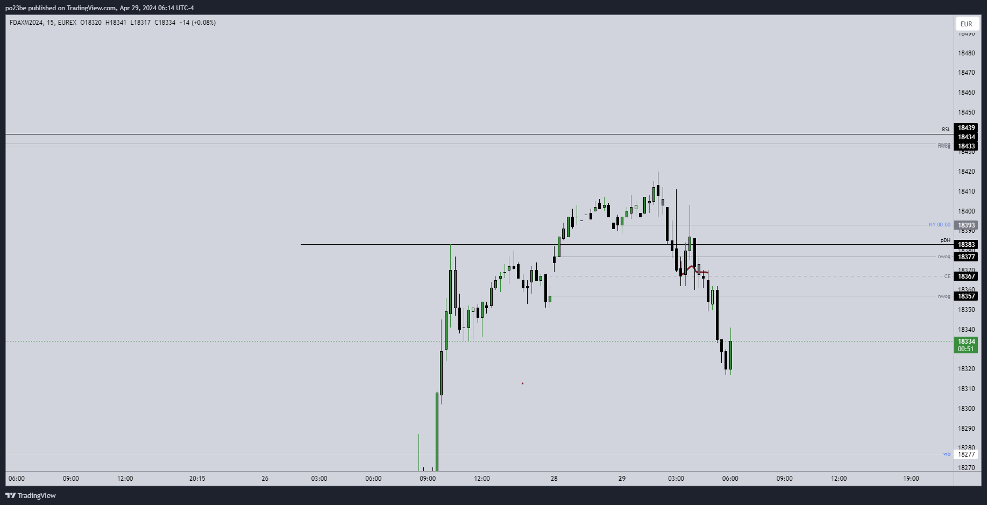
Task: Open the EUR currency selector
Action: [966, 24]
